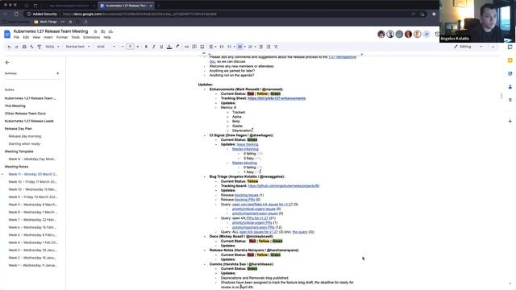View the cloud save status

tap(110, 31)
